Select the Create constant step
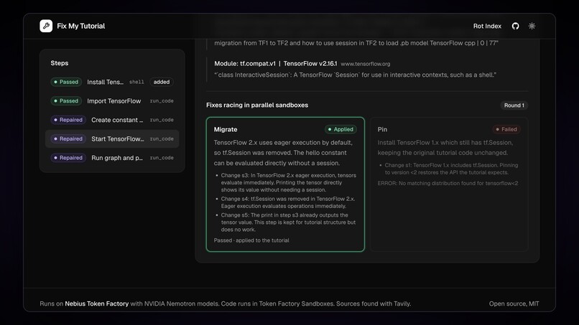The image size is (579, 325). point(112,120)
